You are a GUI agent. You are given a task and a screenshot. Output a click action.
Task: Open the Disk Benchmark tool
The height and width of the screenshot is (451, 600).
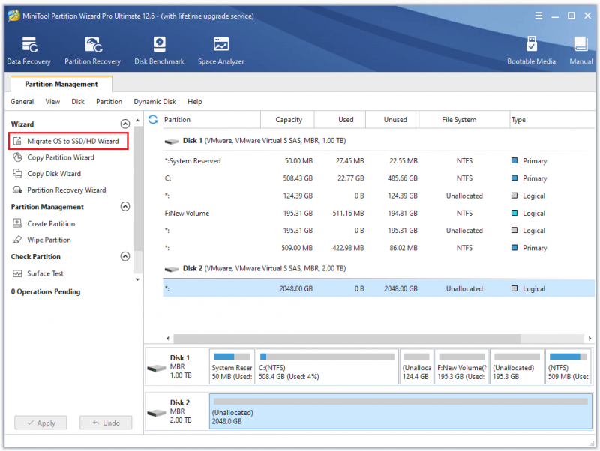(x=159, y=51)
